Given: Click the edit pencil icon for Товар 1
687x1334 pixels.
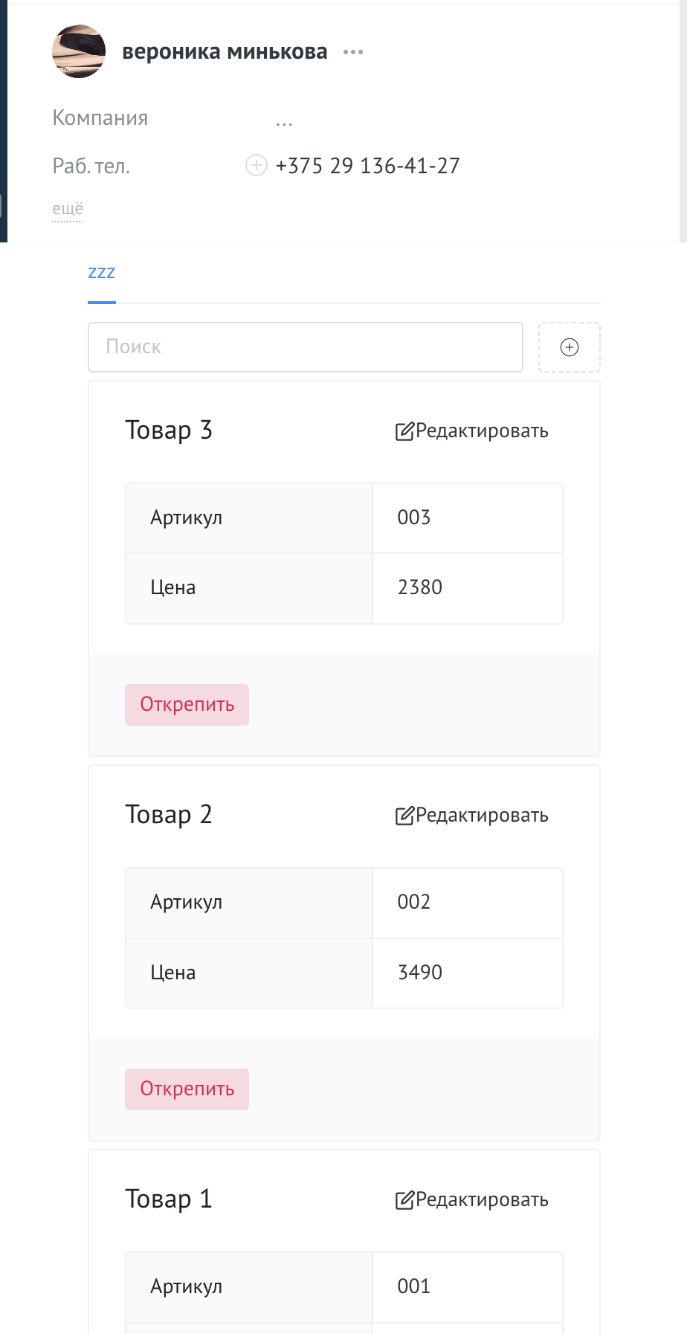Looking at the screenshot, I should (404, 1200).
